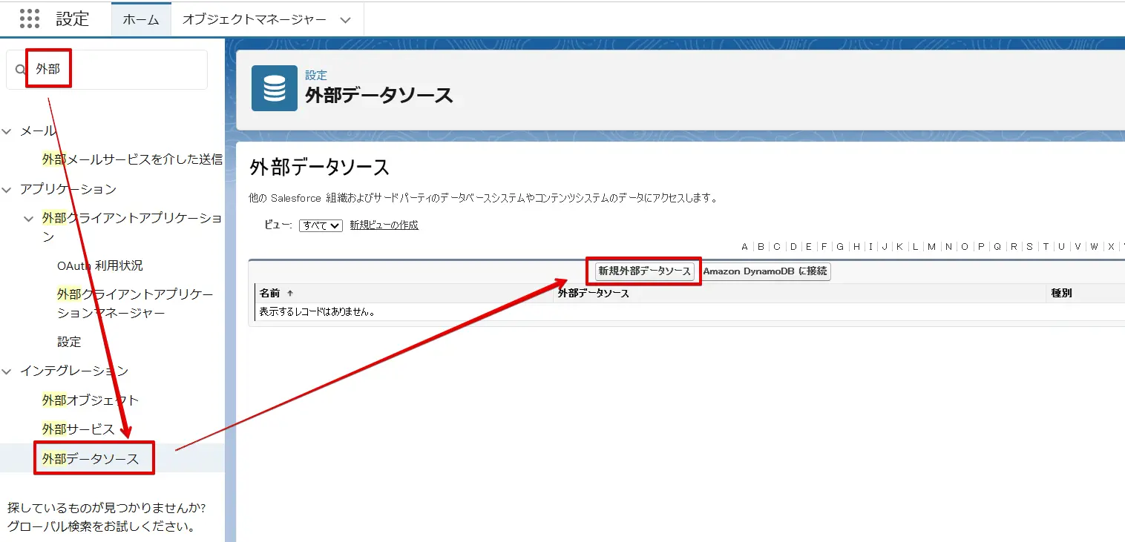
Task: Click the external data source database icon
Action: [x=274, y=89]
